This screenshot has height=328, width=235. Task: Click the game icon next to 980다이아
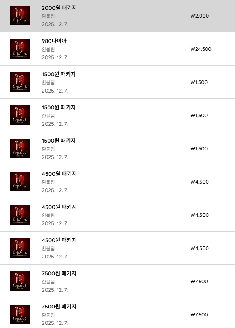(x=20, y=49)
